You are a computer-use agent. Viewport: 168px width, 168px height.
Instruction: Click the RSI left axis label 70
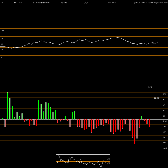click(x=2, y=39)
